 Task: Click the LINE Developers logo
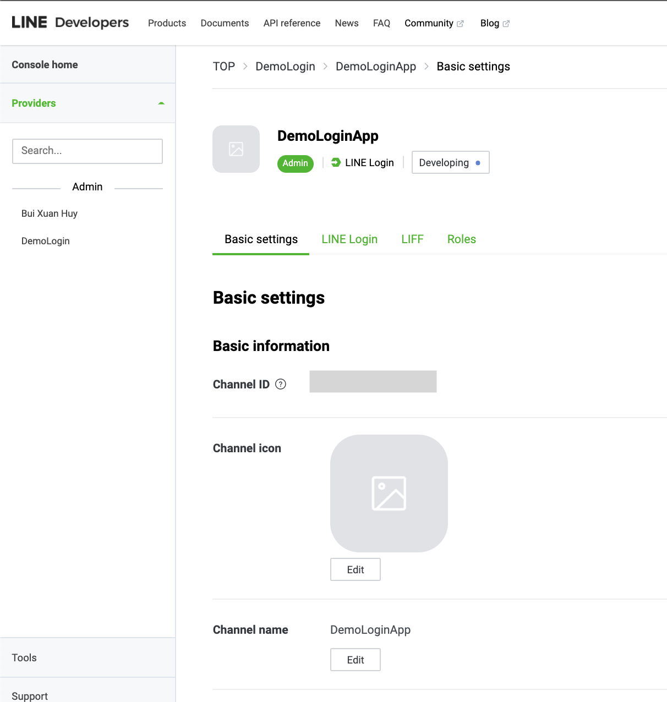pos(70,23)
